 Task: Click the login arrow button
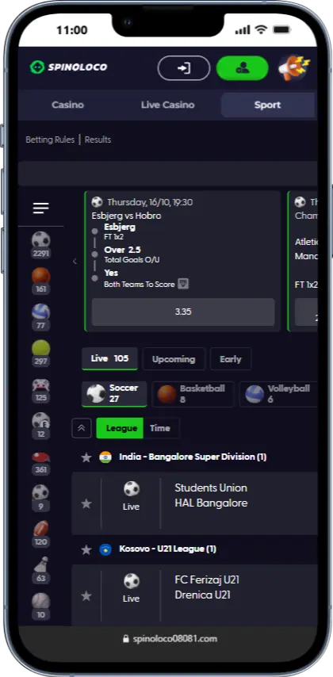pyautogui.click(x=184, y=68)
